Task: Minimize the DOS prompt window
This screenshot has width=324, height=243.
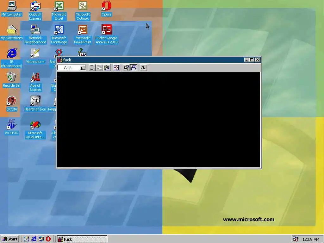Action: (x=246, y=60)
